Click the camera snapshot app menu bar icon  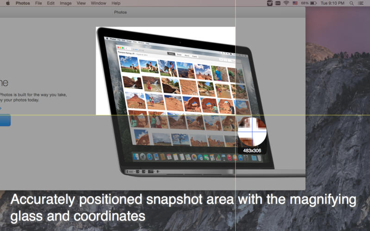coord(270,3)
